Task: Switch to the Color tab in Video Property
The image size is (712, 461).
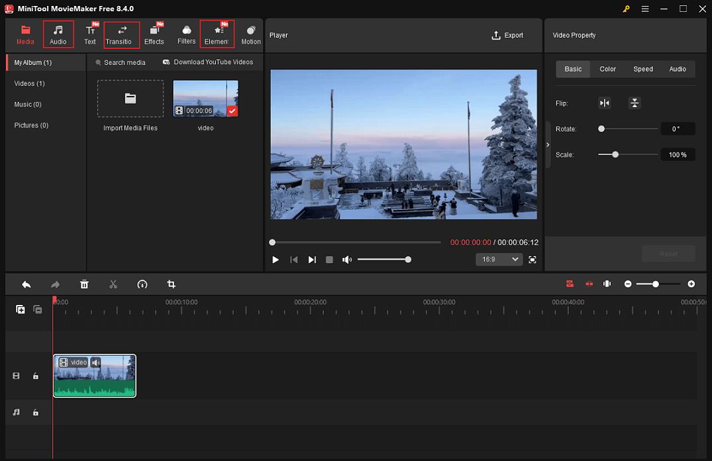Action: (607, 69)
